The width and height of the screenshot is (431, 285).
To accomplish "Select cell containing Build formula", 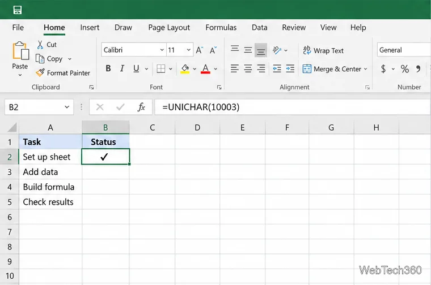I will point(50,187).
